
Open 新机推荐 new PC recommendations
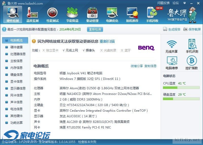[132, 14]
